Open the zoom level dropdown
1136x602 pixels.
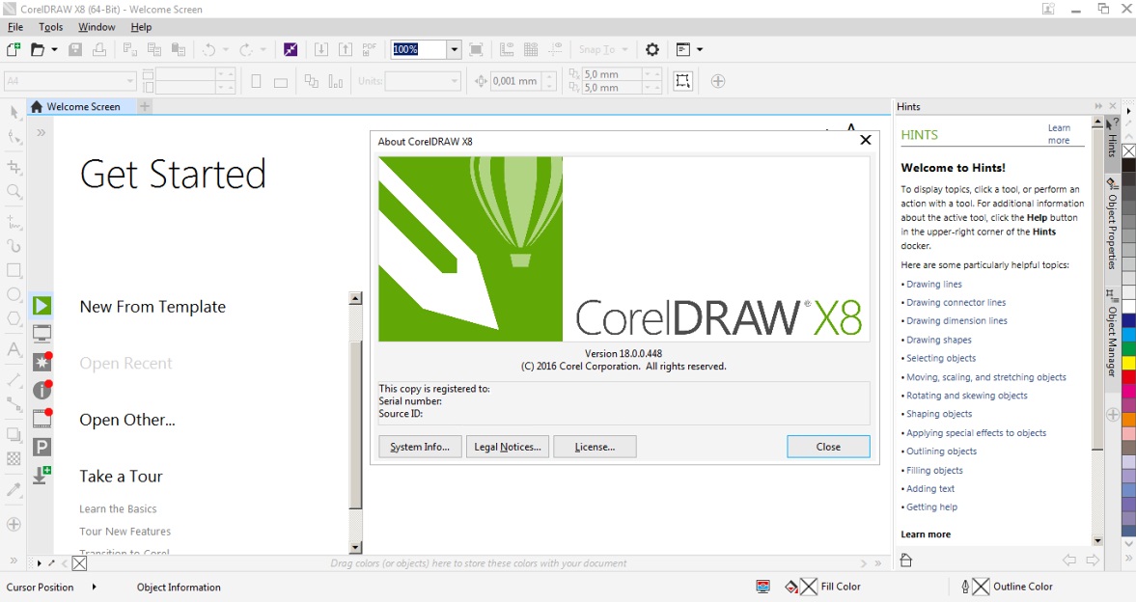[454, 48]
